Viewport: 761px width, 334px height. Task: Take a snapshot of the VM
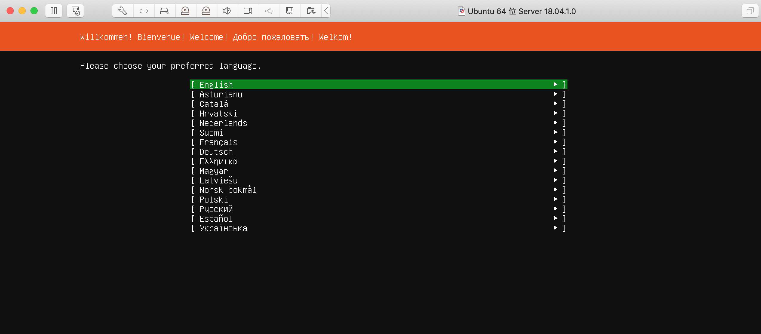(x=75, y=11)
